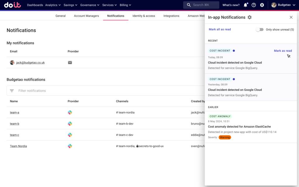
Task: Click the Budgetao user avatar
Action: (274, 5)
